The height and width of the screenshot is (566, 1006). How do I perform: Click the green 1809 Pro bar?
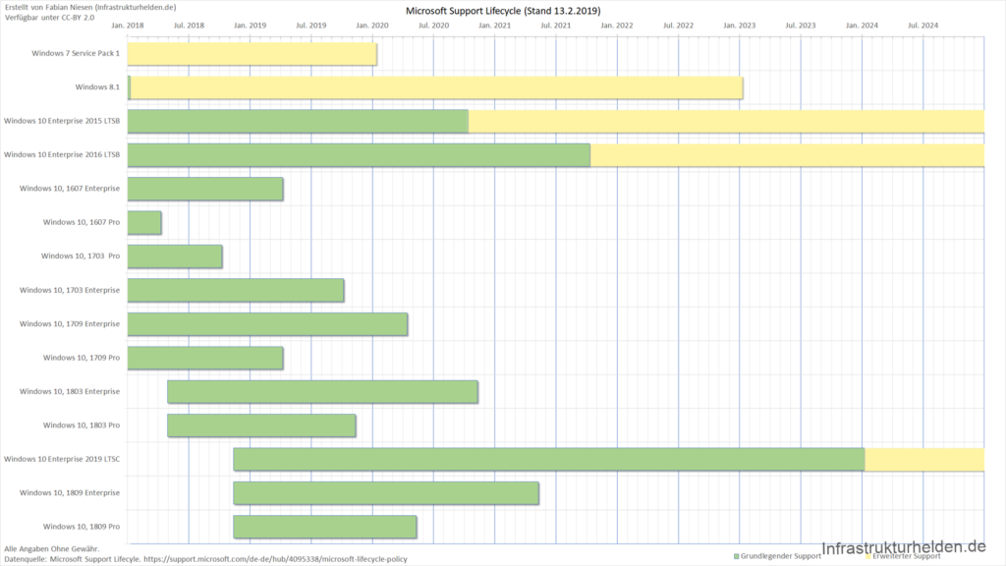point(324,527)
